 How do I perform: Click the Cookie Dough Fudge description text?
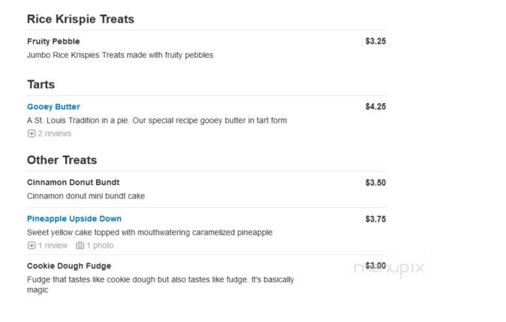(161, 285)
